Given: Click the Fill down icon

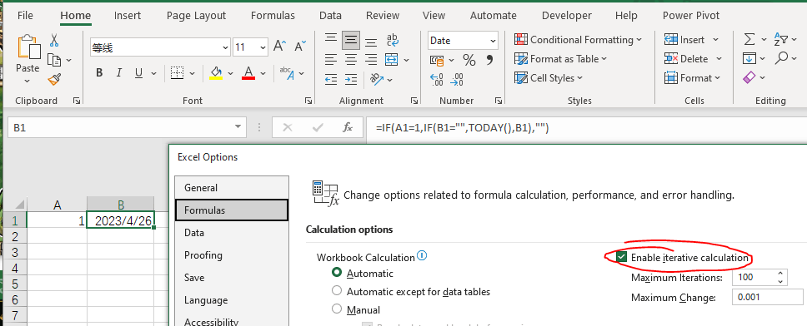Looking at the screenshot, I should pyautogui.click(x=749, y=58).
